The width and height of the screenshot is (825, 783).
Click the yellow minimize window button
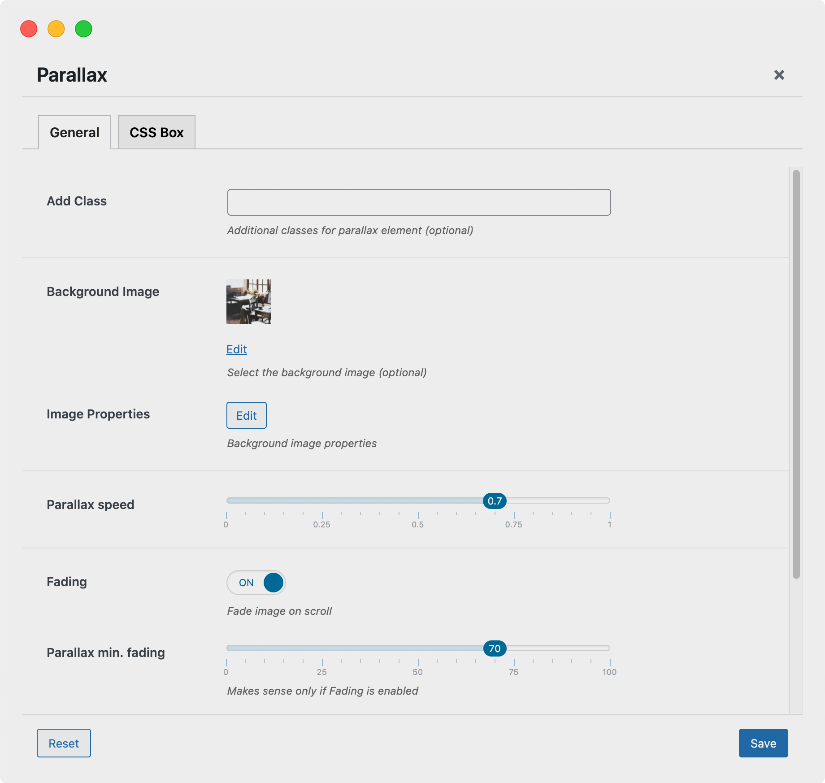56,29
